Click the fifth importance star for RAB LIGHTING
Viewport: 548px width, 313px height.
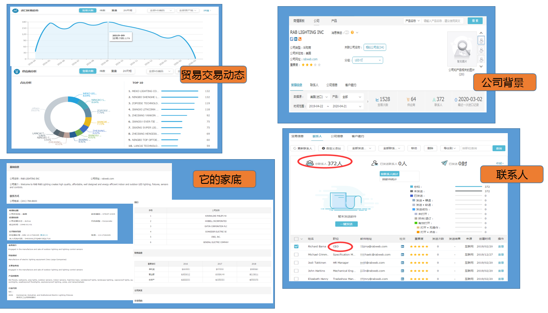[319, 65]
